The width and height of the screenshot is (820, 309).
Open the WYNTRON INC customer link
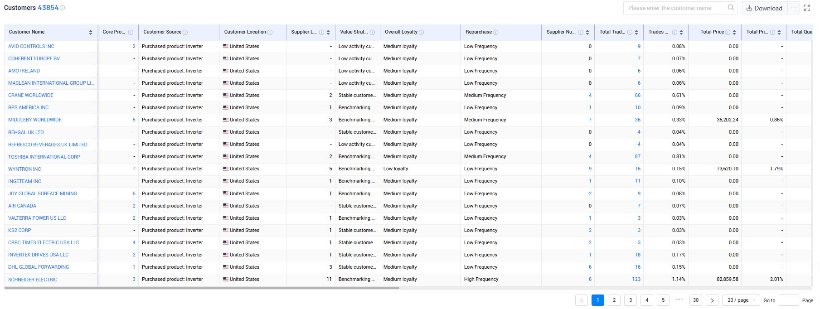click(24, 169)
